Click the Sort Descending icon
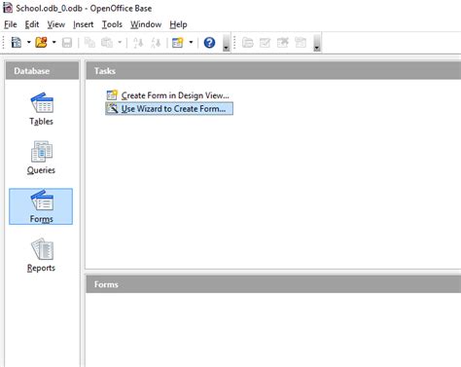The width and height of the screenshot is (461, 367). click(156, 43)
